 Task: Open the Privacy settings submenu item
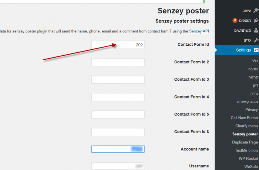[x=252, y=110]
